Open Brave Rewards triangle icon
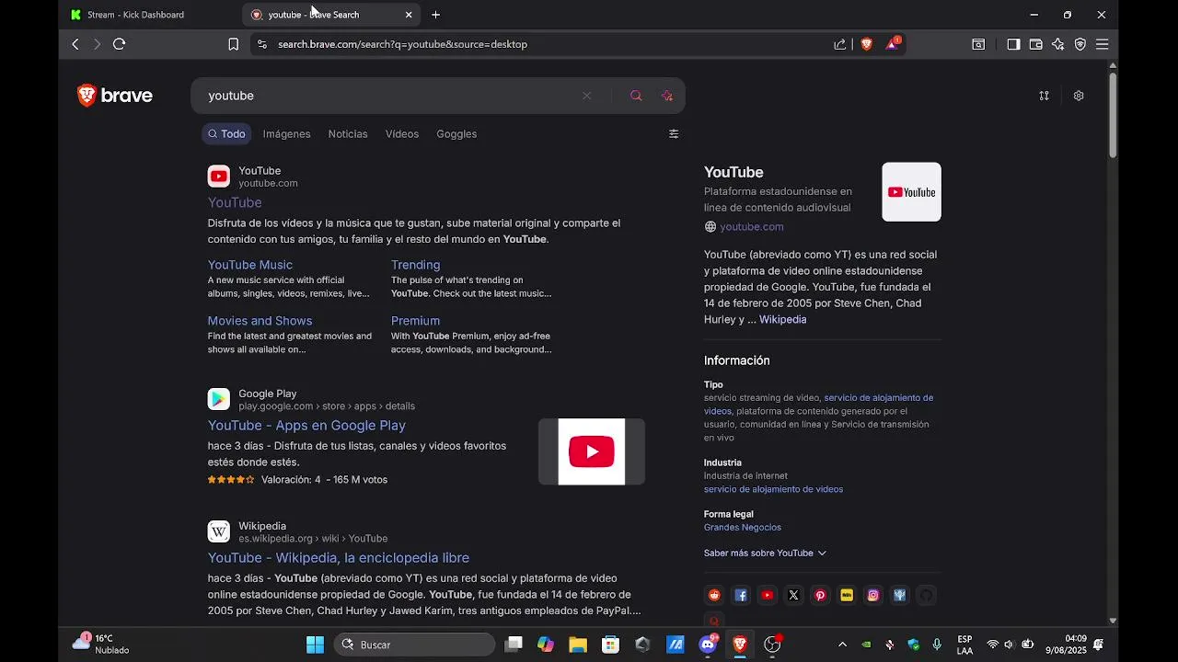 tap(893, 43)
